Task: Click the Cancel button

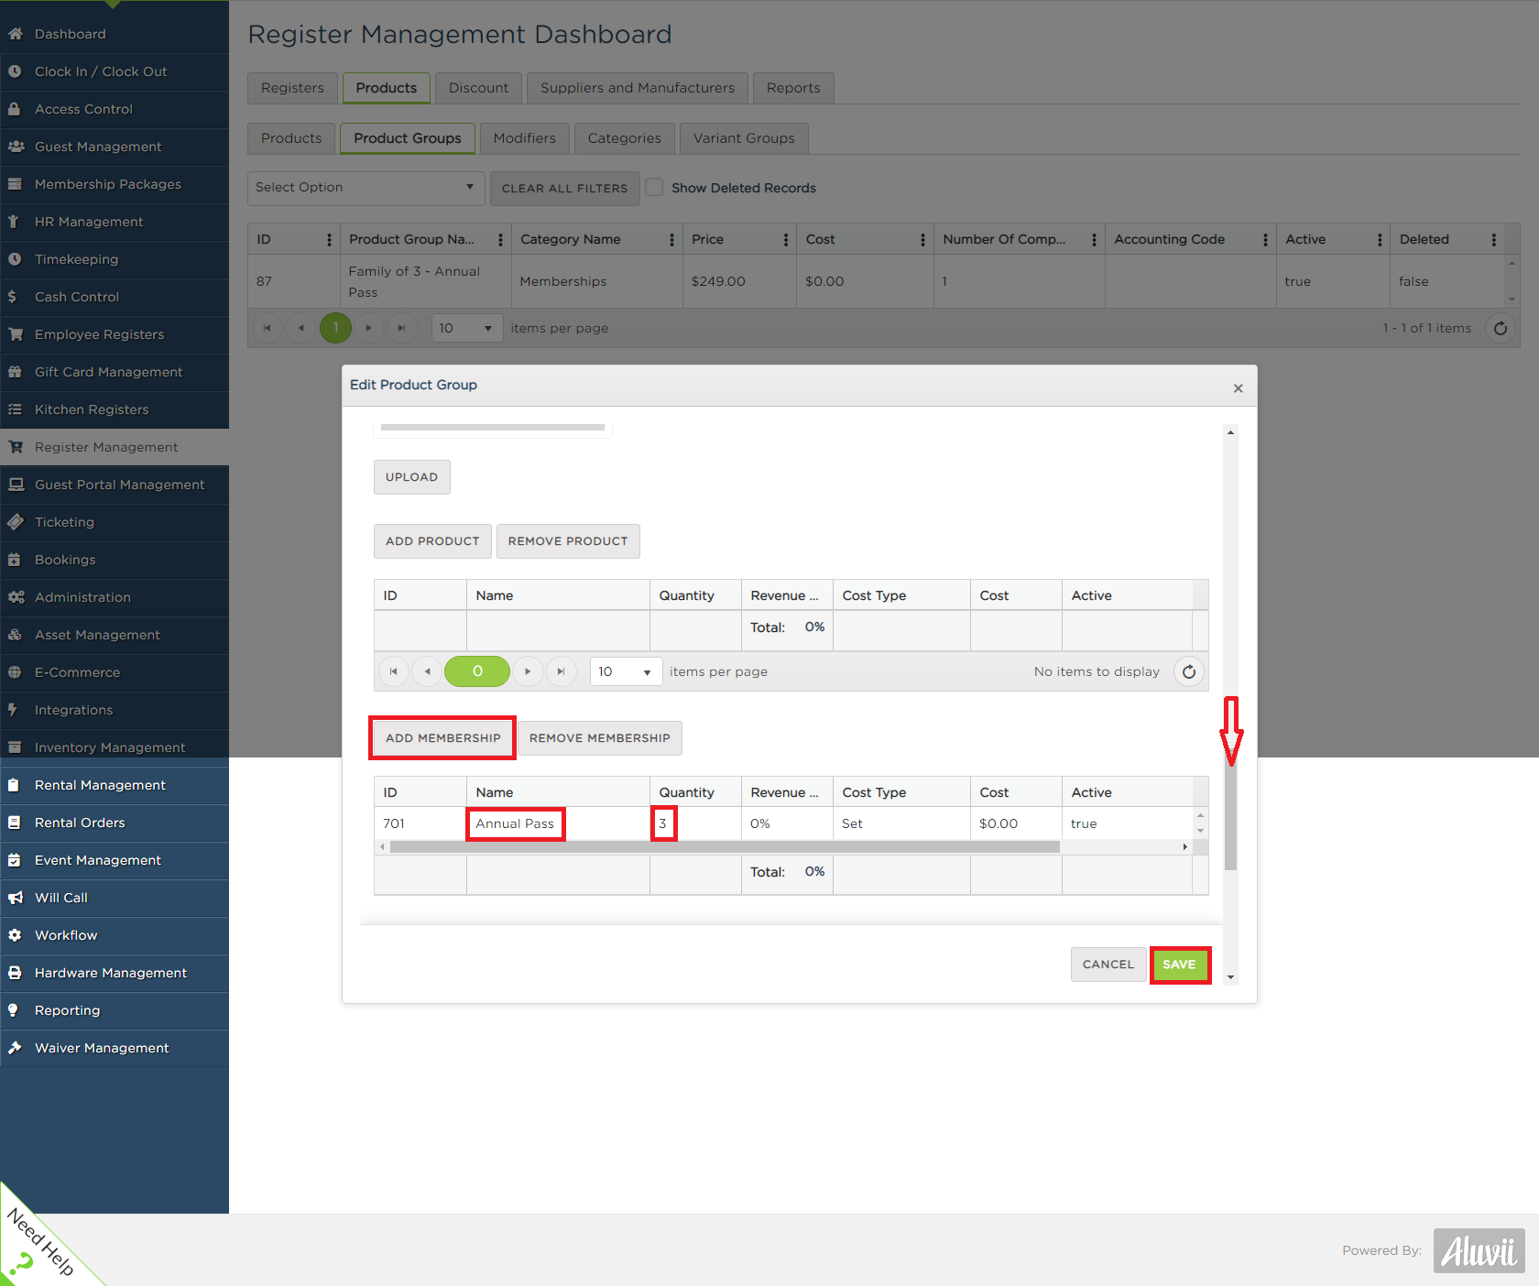Action: tap(1108, 964)
